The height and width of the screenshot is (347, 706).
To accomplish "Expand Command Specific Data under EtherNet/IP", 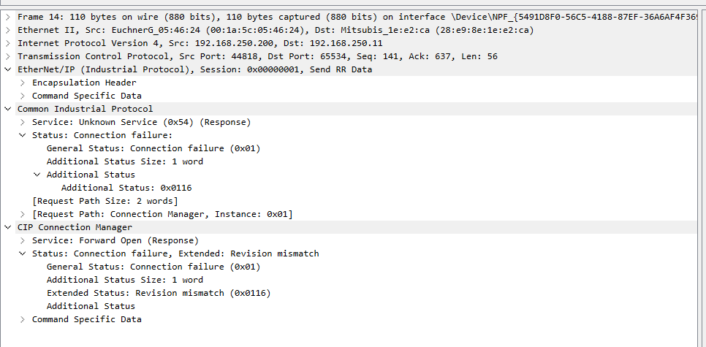I will coord(22,96).
